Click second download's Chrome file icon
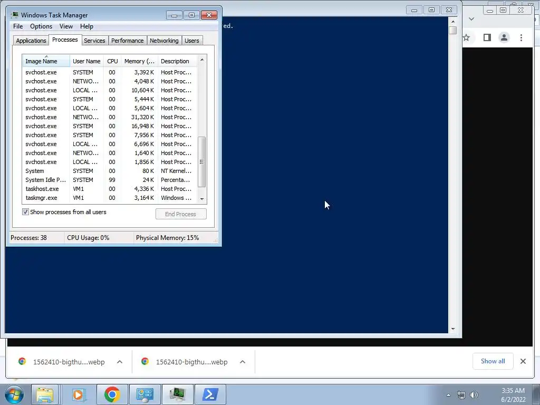This screenshot has width=540, height=405. pos(145,361)
